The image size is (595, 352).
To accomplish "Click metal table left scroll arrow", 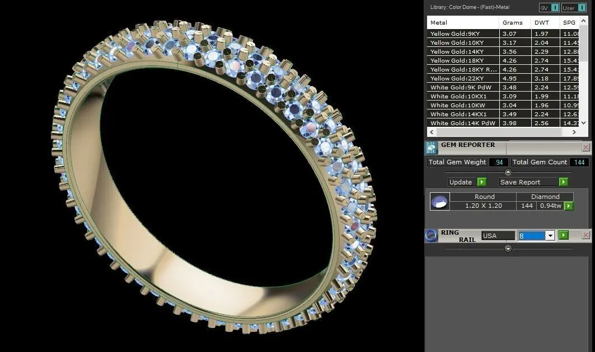I will point(432,132).
